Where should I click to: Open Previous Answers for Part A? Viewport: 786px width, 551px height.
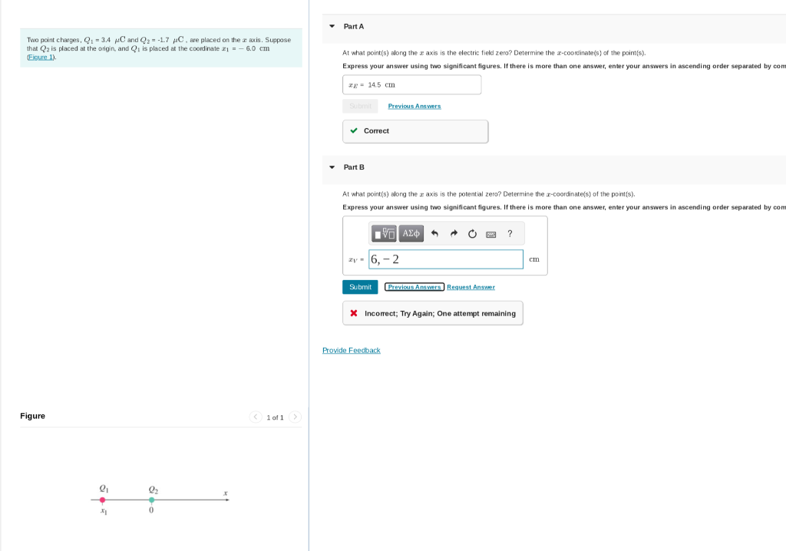tap(414, 106)
